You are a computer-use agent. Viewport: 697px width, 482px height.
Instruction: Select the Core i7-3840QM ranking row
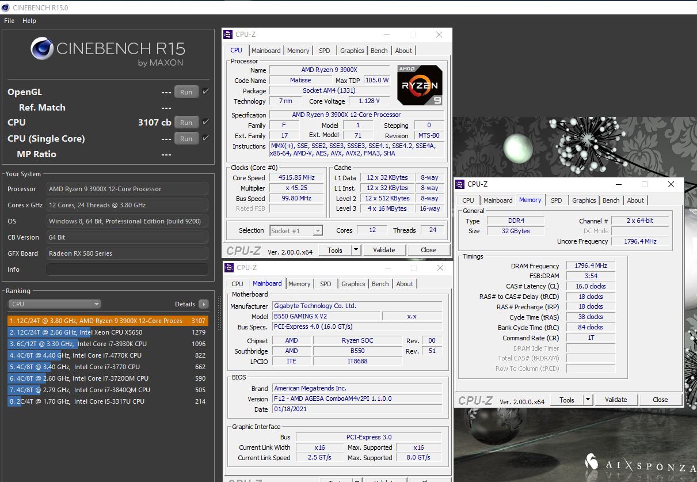108,390
